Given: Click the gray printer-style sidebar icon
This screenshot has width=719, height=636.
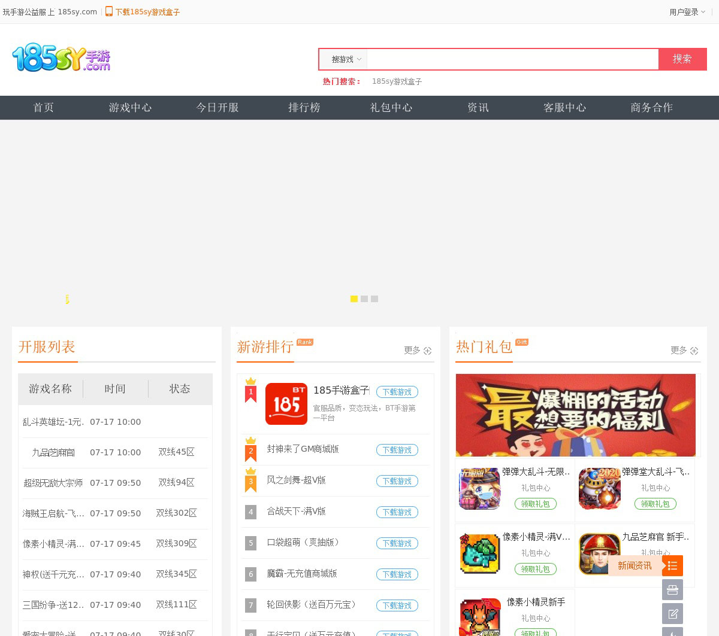Looking at the screenshot, I should click(x=672, y=589).
